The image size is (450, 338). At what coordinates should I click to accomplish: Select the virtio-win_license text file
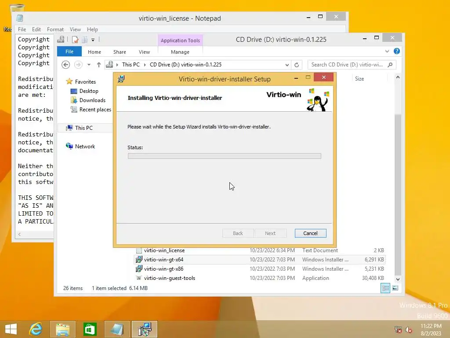(x=164, y=250)
